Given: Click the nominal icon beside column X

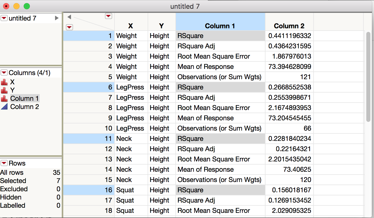Looking at the screenshot, I should pos(4,82).
